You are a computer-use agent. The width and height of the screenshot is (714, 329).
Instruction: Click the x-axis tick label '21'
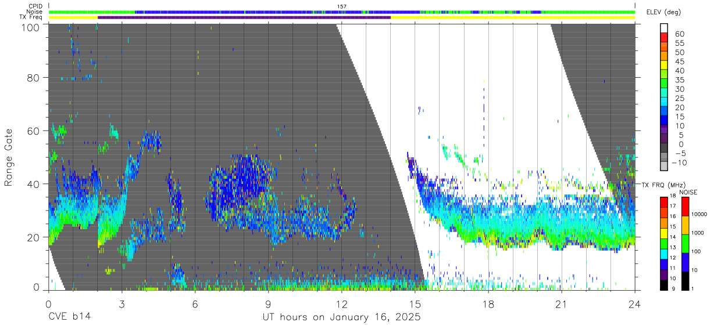(562, 303)
